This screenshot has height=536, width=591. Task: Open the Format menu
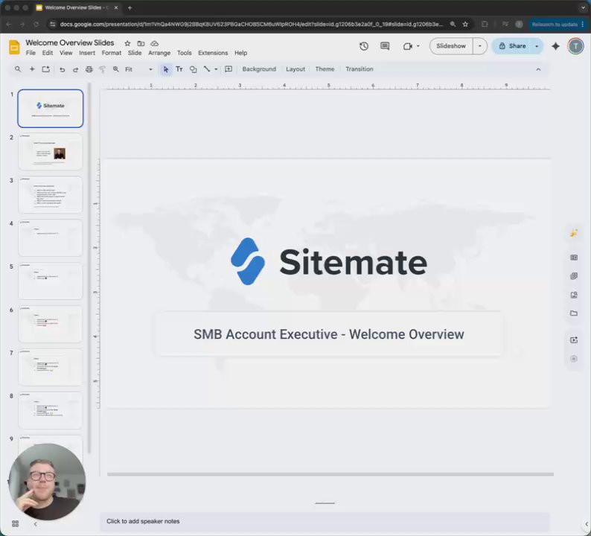click(x=112, y=53)
